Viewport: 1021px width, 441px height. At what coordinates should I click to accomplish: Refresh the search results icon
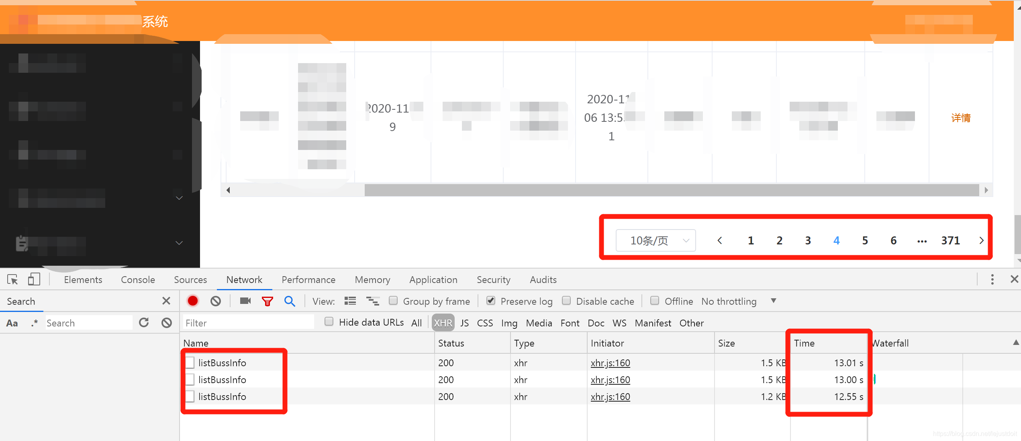pos(144,323)
